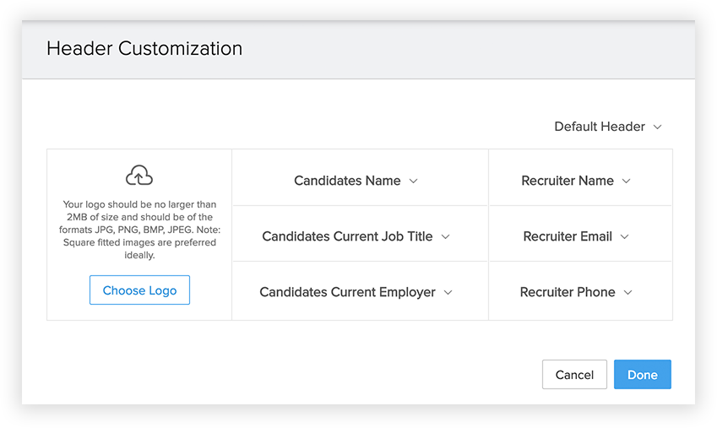Screen dimensions: 717x428
Task: Click the chevron arrow beside Candidates Name
Action: pyautogui.click(x=414, y=181)
